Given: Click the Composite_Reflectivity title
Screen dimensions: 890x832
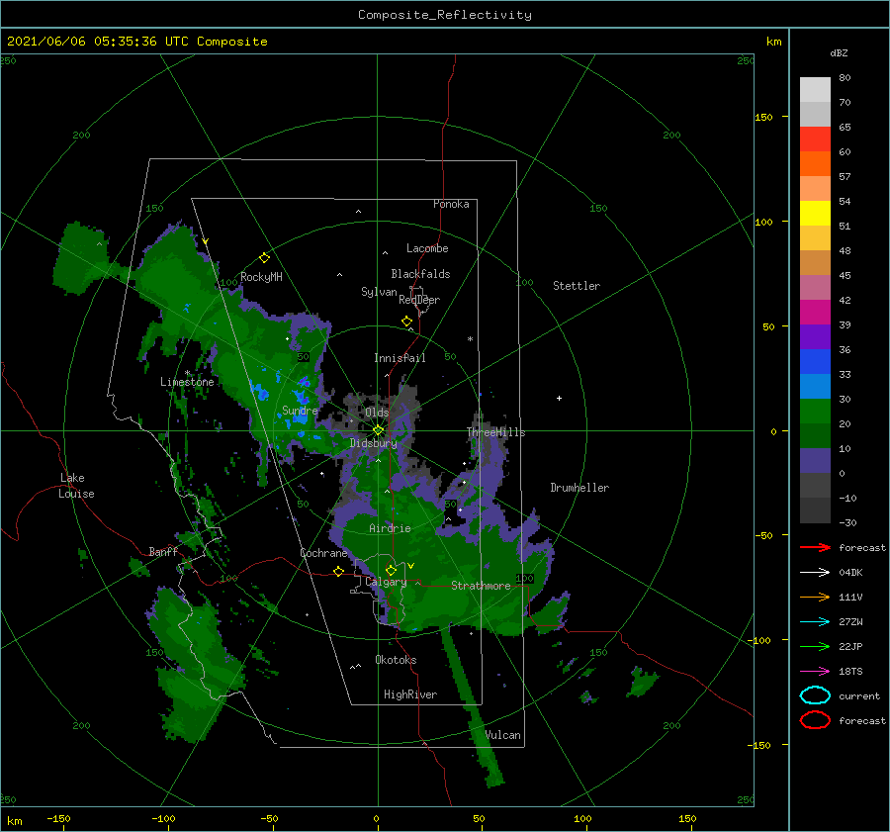Looking at the screenshot, I should click(x=444, y=15).
